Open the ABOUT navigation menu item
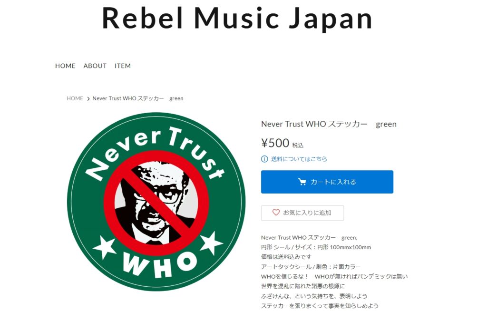487x311 pixels. (x=95, y=66)
